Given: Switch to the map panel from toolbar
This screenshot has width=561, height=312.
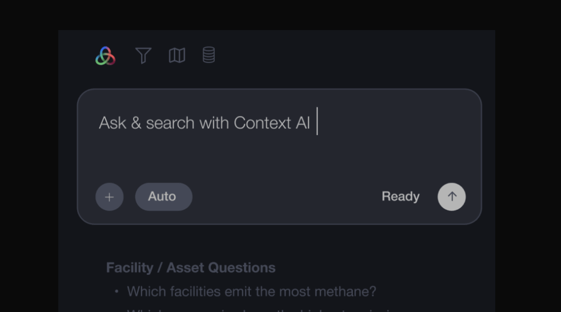Looking at the screenshot, I should [x=177, y=55].
